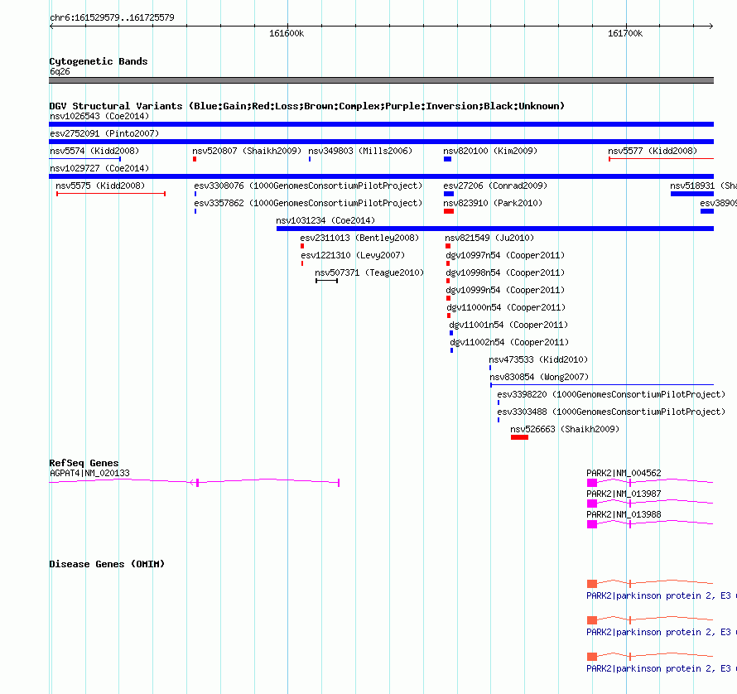Select dgv10999n54 (Cooper2011) variant
The image size is (737, 694).
click(505, 290)
